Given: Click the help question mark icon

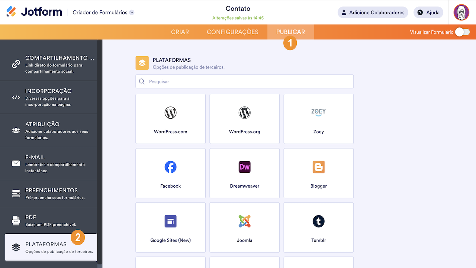Looking at the screenshot, I should pos(420,12).
